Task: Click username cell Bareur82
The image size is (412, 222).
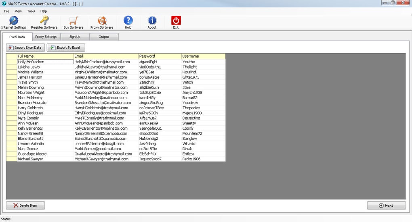Action: (203, 98)
